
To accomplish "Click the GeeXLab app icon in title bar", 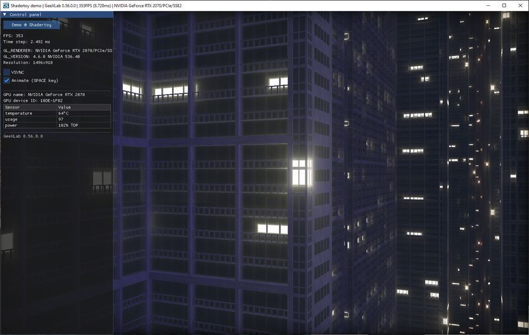I will pos(6,5).
